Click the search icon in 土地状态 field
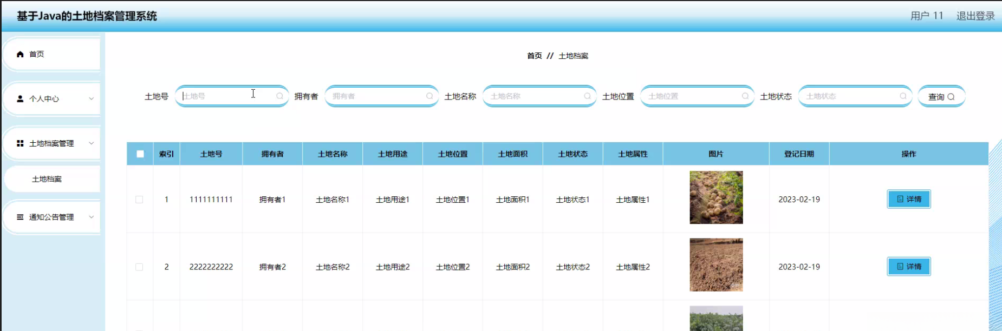The image size is (1002, 331). click(903, 96)
